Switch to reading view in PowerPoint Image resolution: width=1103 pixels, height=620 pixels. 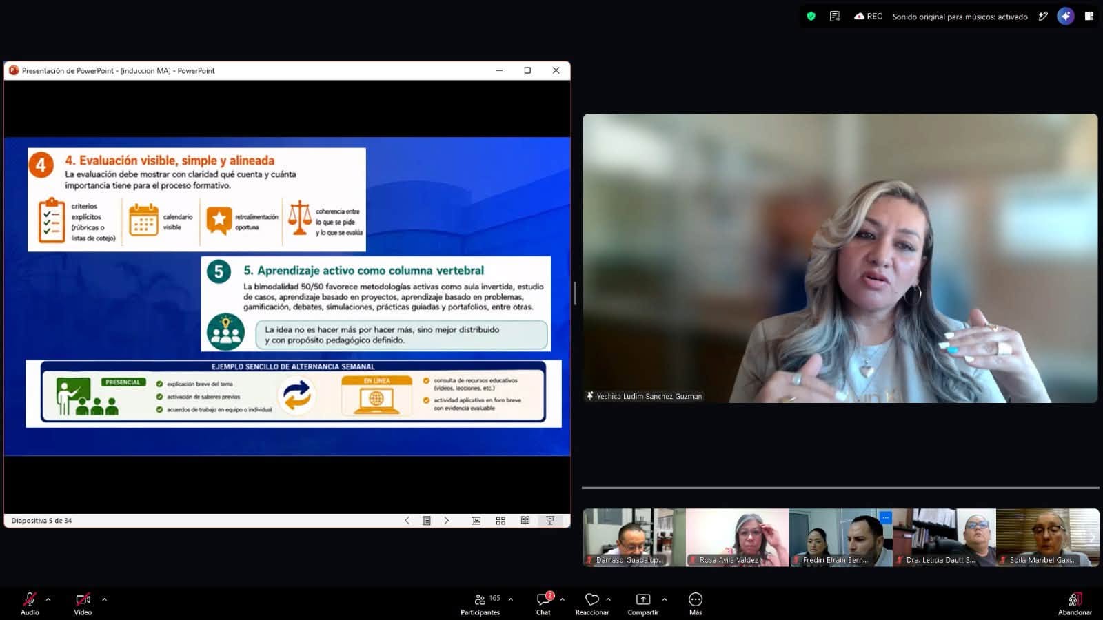pos(525,521)
